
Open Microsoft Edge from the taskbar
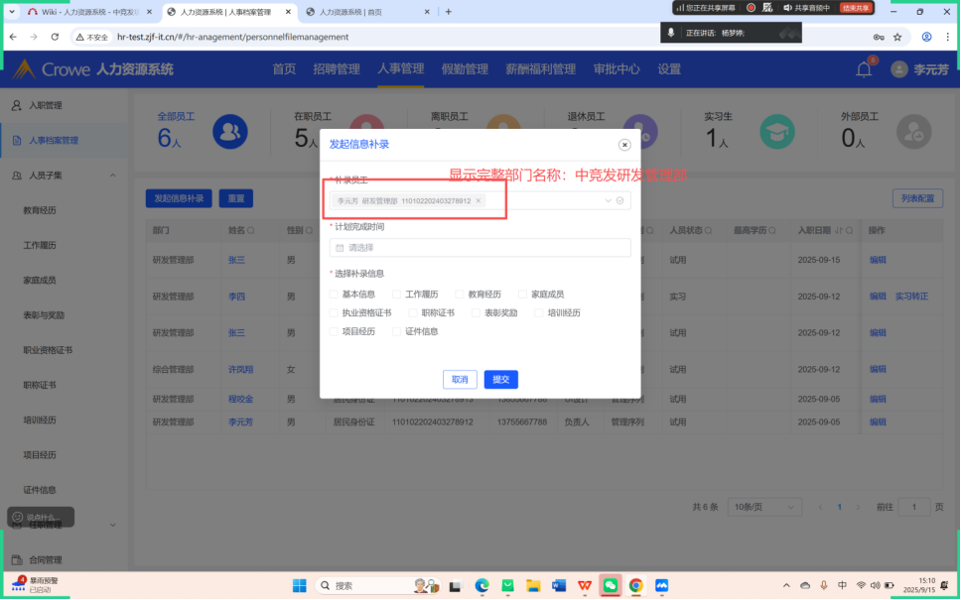coord(481,586)
